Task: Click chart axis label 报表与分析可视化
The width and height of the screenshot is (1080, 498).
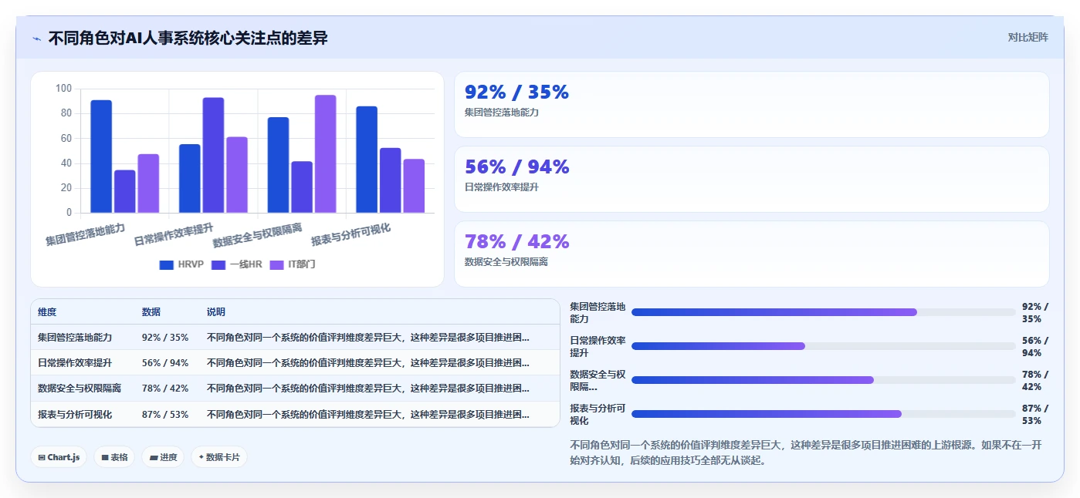Action: click(351, 234)
